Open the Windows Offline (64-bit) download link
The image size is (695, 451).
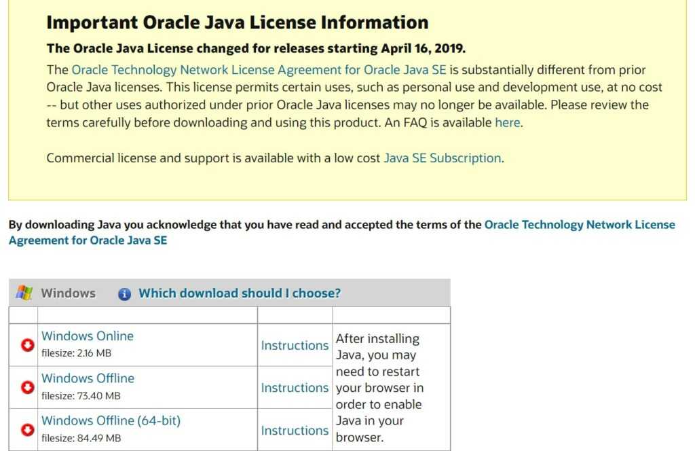point(111,420)
